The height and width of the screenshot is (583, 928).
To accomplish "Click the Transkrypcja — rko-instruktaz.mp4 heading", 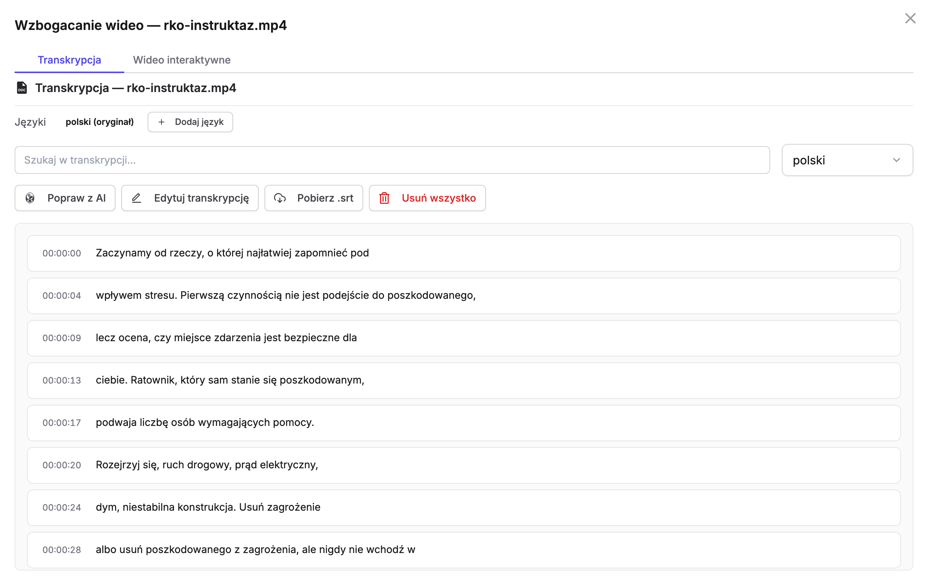I will 136,88.
